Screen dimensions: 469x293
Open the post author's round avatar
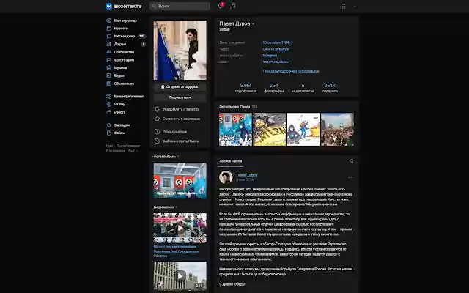point(226,177)
